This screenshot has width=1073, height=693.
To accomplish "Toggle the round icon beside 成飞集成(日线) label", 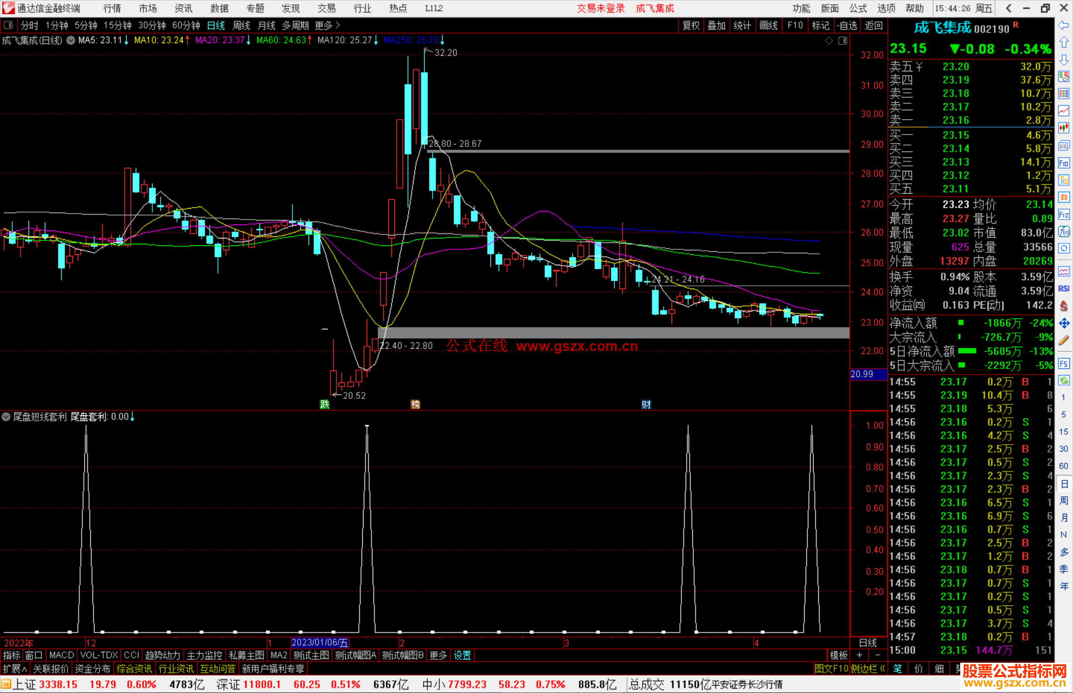I will [71, 40].
